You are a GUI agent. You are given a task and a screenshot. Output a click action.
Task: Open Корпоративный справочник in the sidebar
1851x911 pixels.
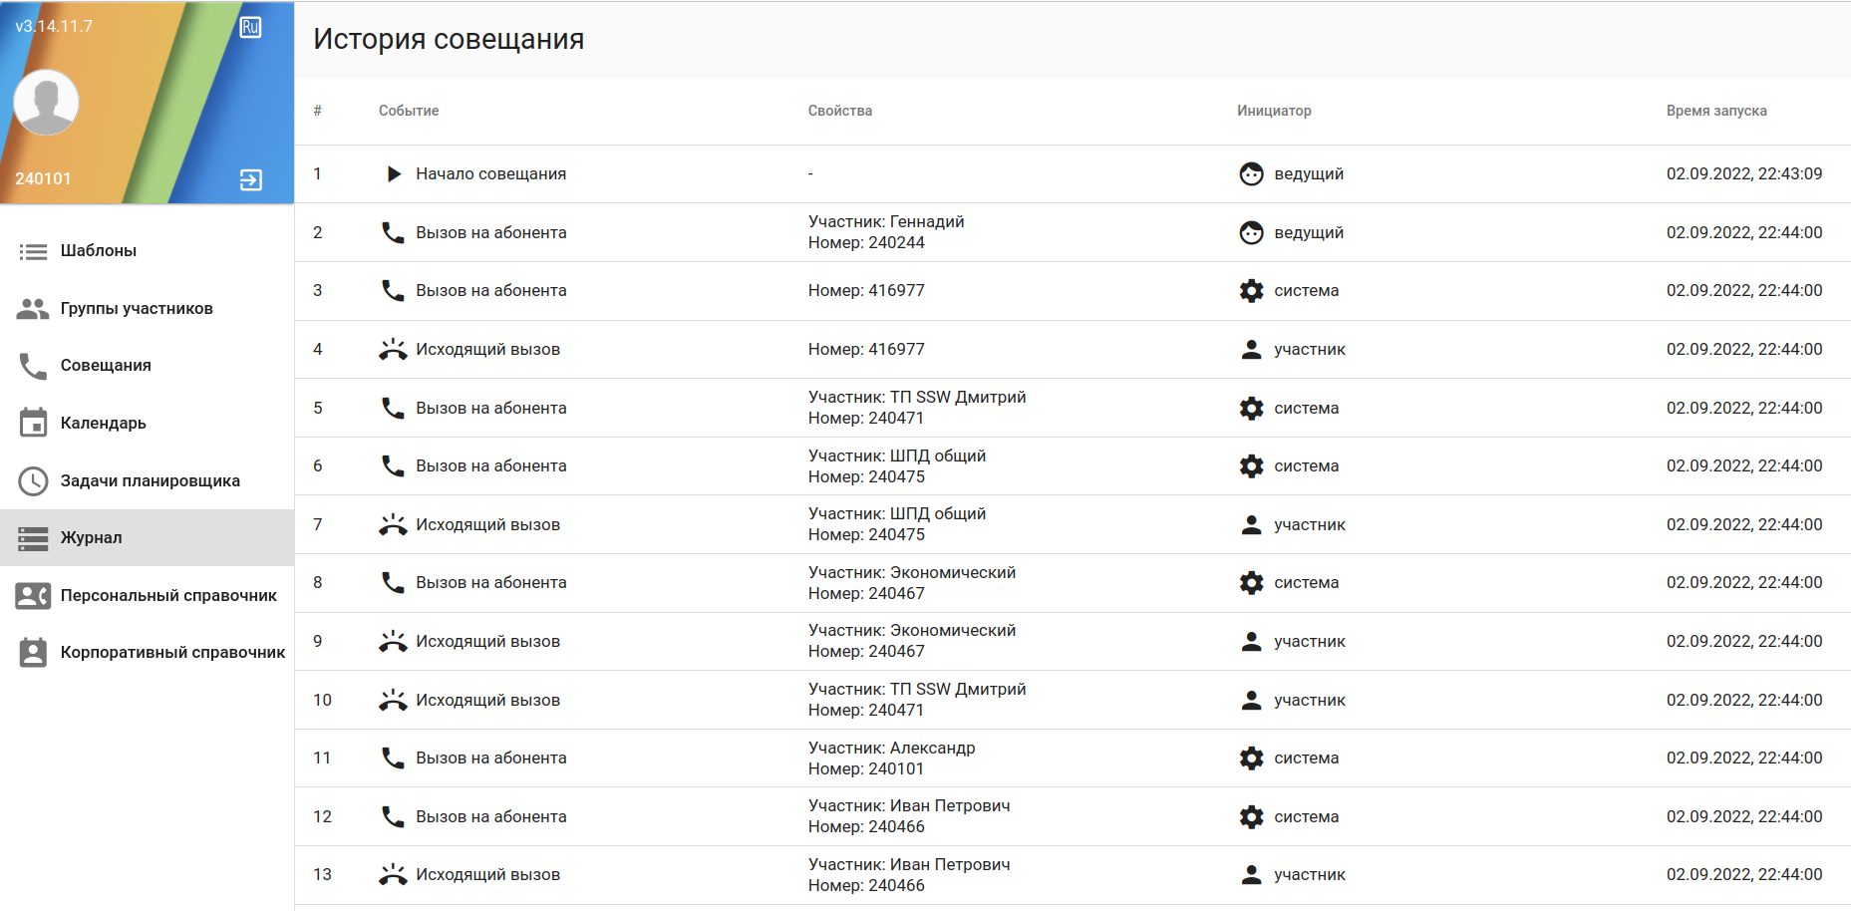171,653
